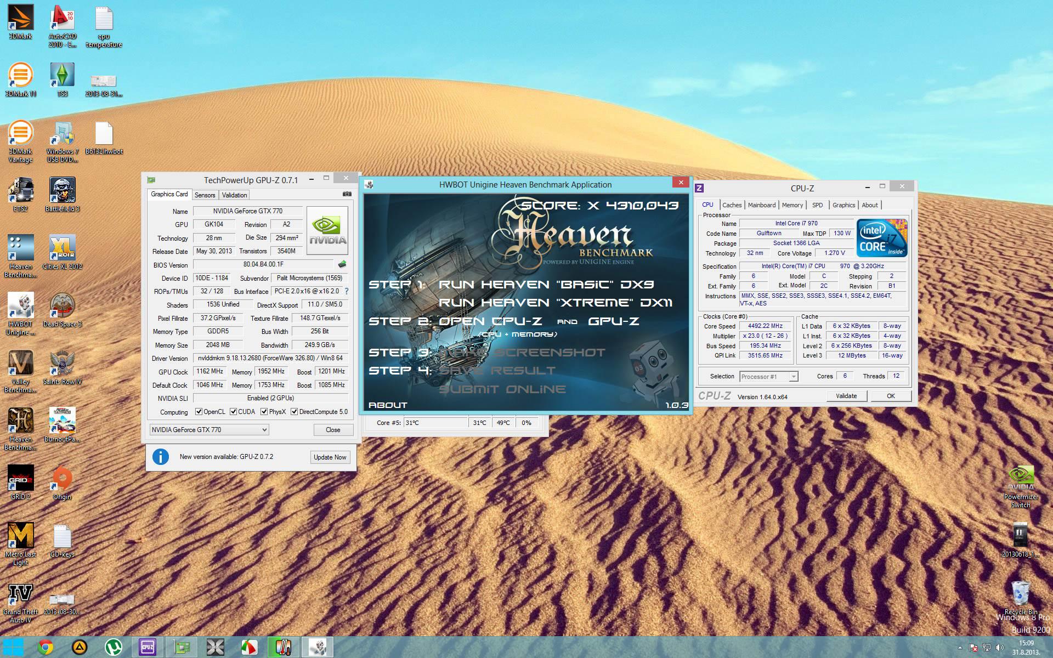The width and height of the screenshot is (1053, 658).
Task: Switch to the Memory tab in CPU-Z
Action: 792,205
